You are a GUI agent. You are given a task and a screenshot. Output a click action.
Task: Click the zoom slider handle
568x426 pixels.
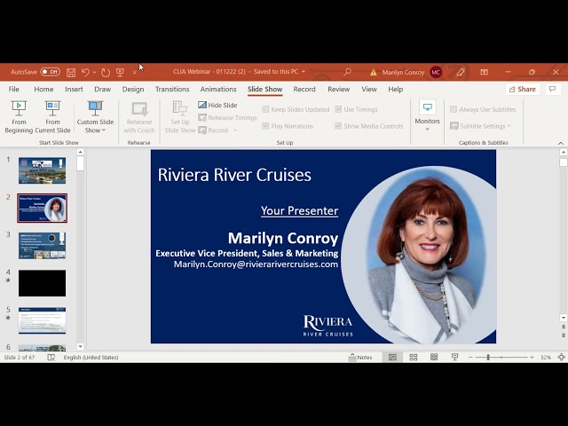coord(488,358)
